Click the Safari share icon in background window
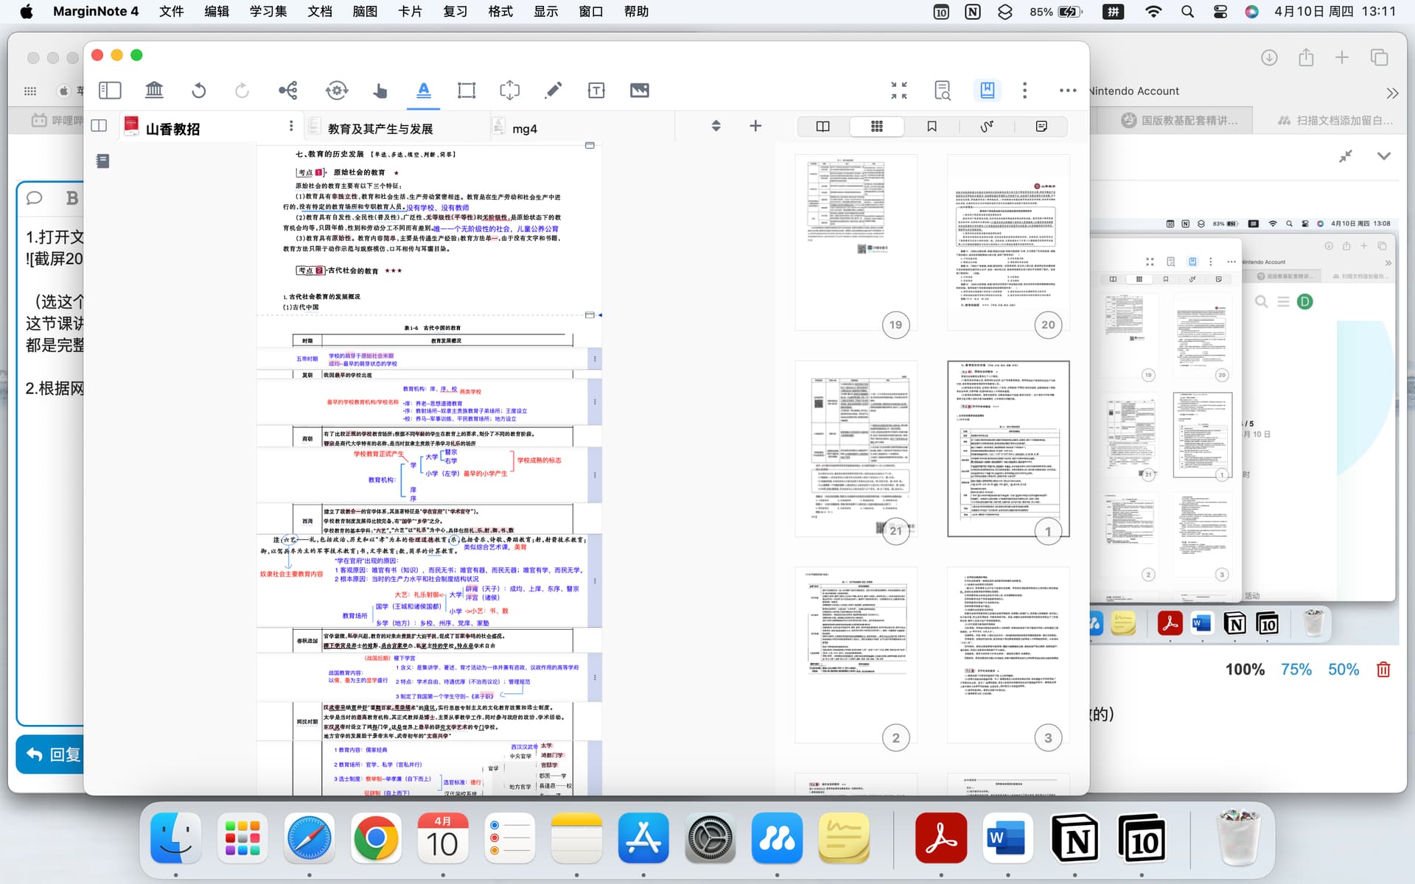 1306,57
